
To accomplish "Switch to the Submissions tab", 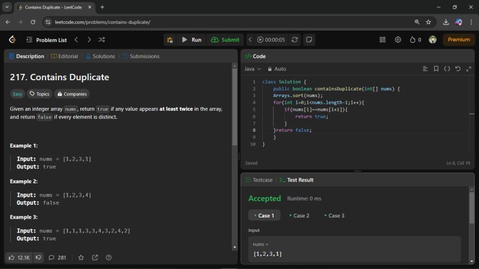I will click(141, 56).
